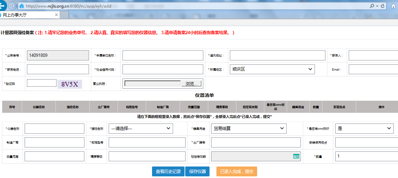Screen dimensions: 398x178
Task: Click the 验证码 input field
Action: (42, 83)
